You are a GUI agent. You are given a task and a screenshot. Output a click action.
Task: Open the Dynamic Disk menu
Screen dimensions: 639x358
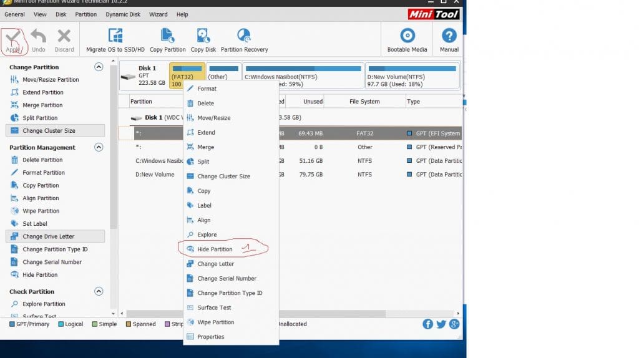[122, 14]
